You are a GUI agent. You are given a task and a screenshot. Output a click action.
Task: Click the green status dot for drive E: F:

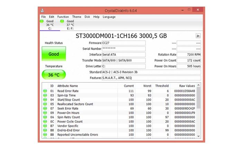[x=62, y=21]
